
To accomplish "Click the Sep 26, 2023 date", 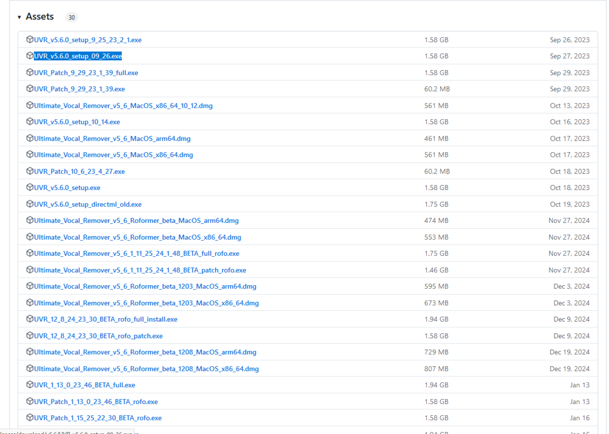I will [570, 40].
